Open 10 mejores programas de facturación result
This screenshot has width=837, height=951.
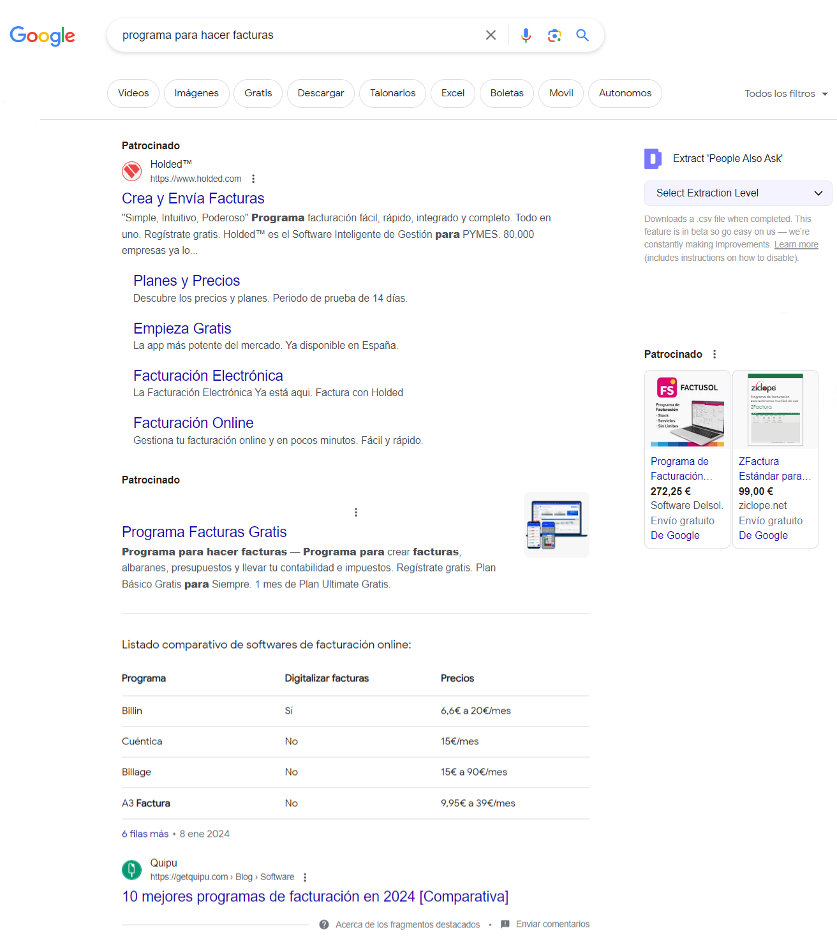point(315,897)
